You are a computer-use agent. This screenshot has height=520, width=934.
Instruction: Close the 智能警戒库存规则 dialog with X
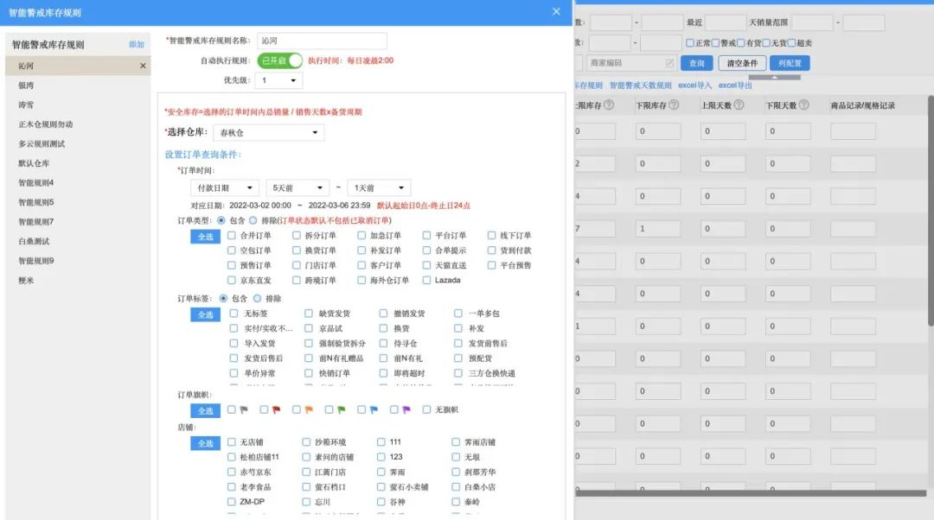tap(556, 11)
